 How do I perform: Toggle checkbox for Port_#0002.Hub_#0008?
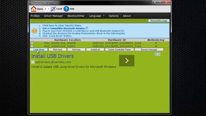(x=32, y=43)
